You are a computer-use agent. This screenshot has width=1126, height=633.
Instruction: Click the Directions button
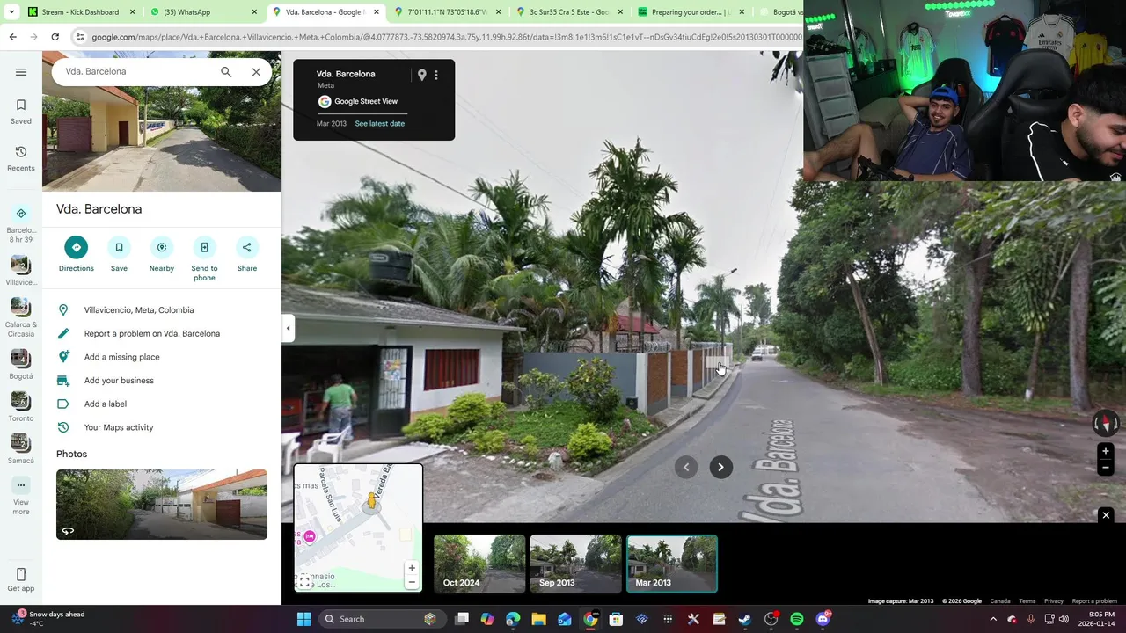coord(77,254)
